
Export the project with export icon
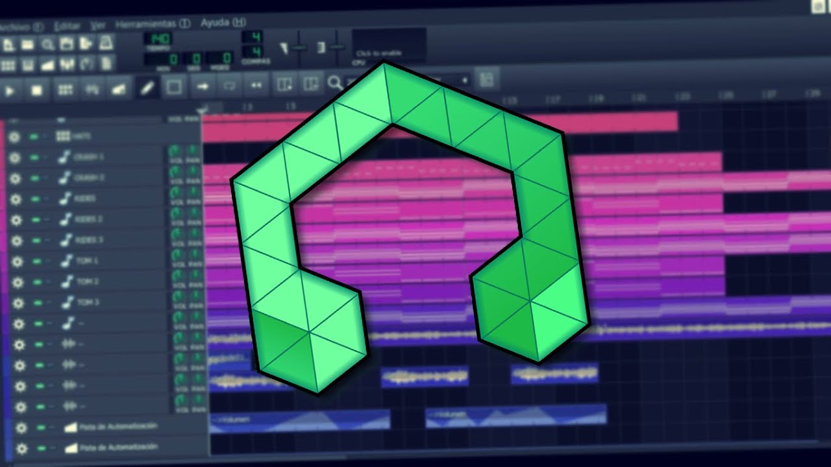click(86, 44)
